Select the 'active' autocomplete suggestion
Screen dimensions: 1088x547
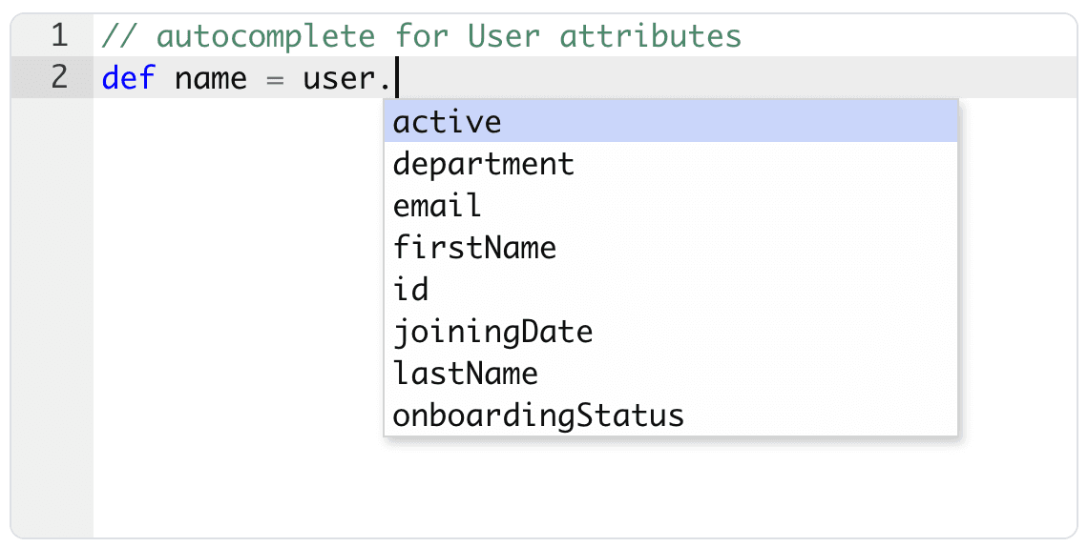(447, 122)
